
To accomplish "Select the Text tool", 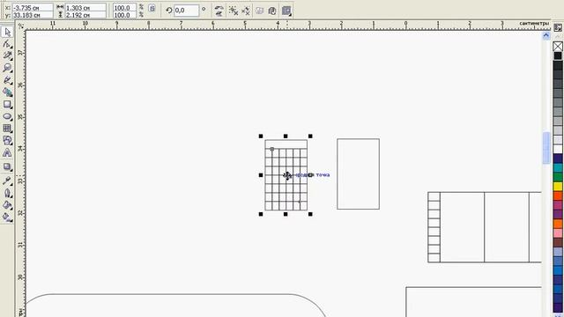I will (x=7, y=153).
